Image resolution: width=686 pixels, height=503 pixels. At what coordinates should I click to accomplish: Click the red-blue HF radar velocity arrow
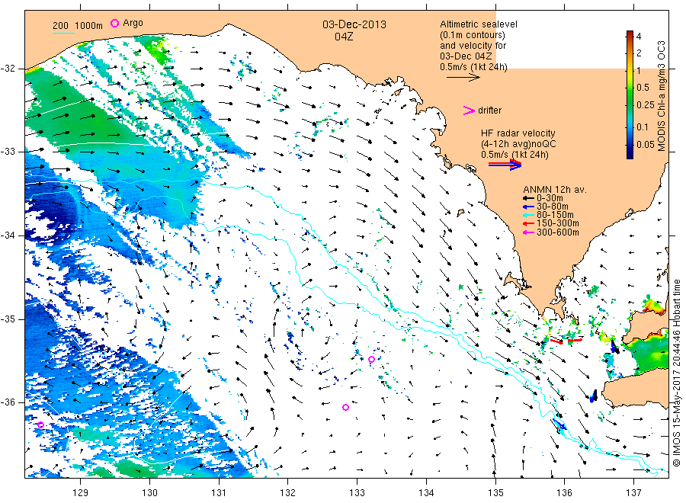505,165
